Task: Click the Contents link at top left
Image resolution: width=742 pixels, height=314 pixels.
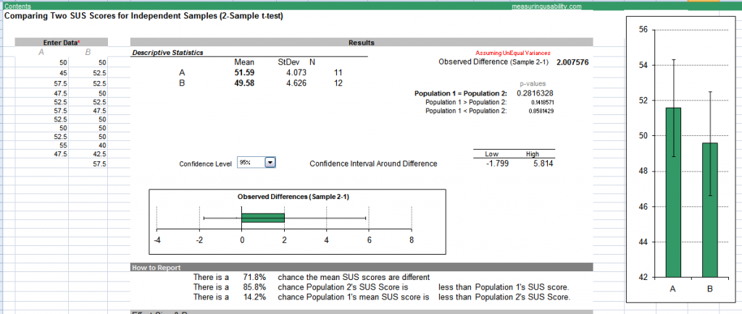Action: click(17, 6)
